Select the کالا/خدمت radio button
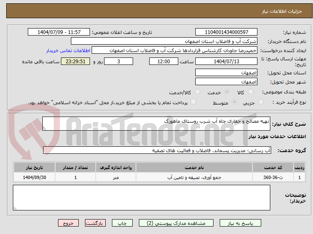The image size is (313, 234). [197, 92]
